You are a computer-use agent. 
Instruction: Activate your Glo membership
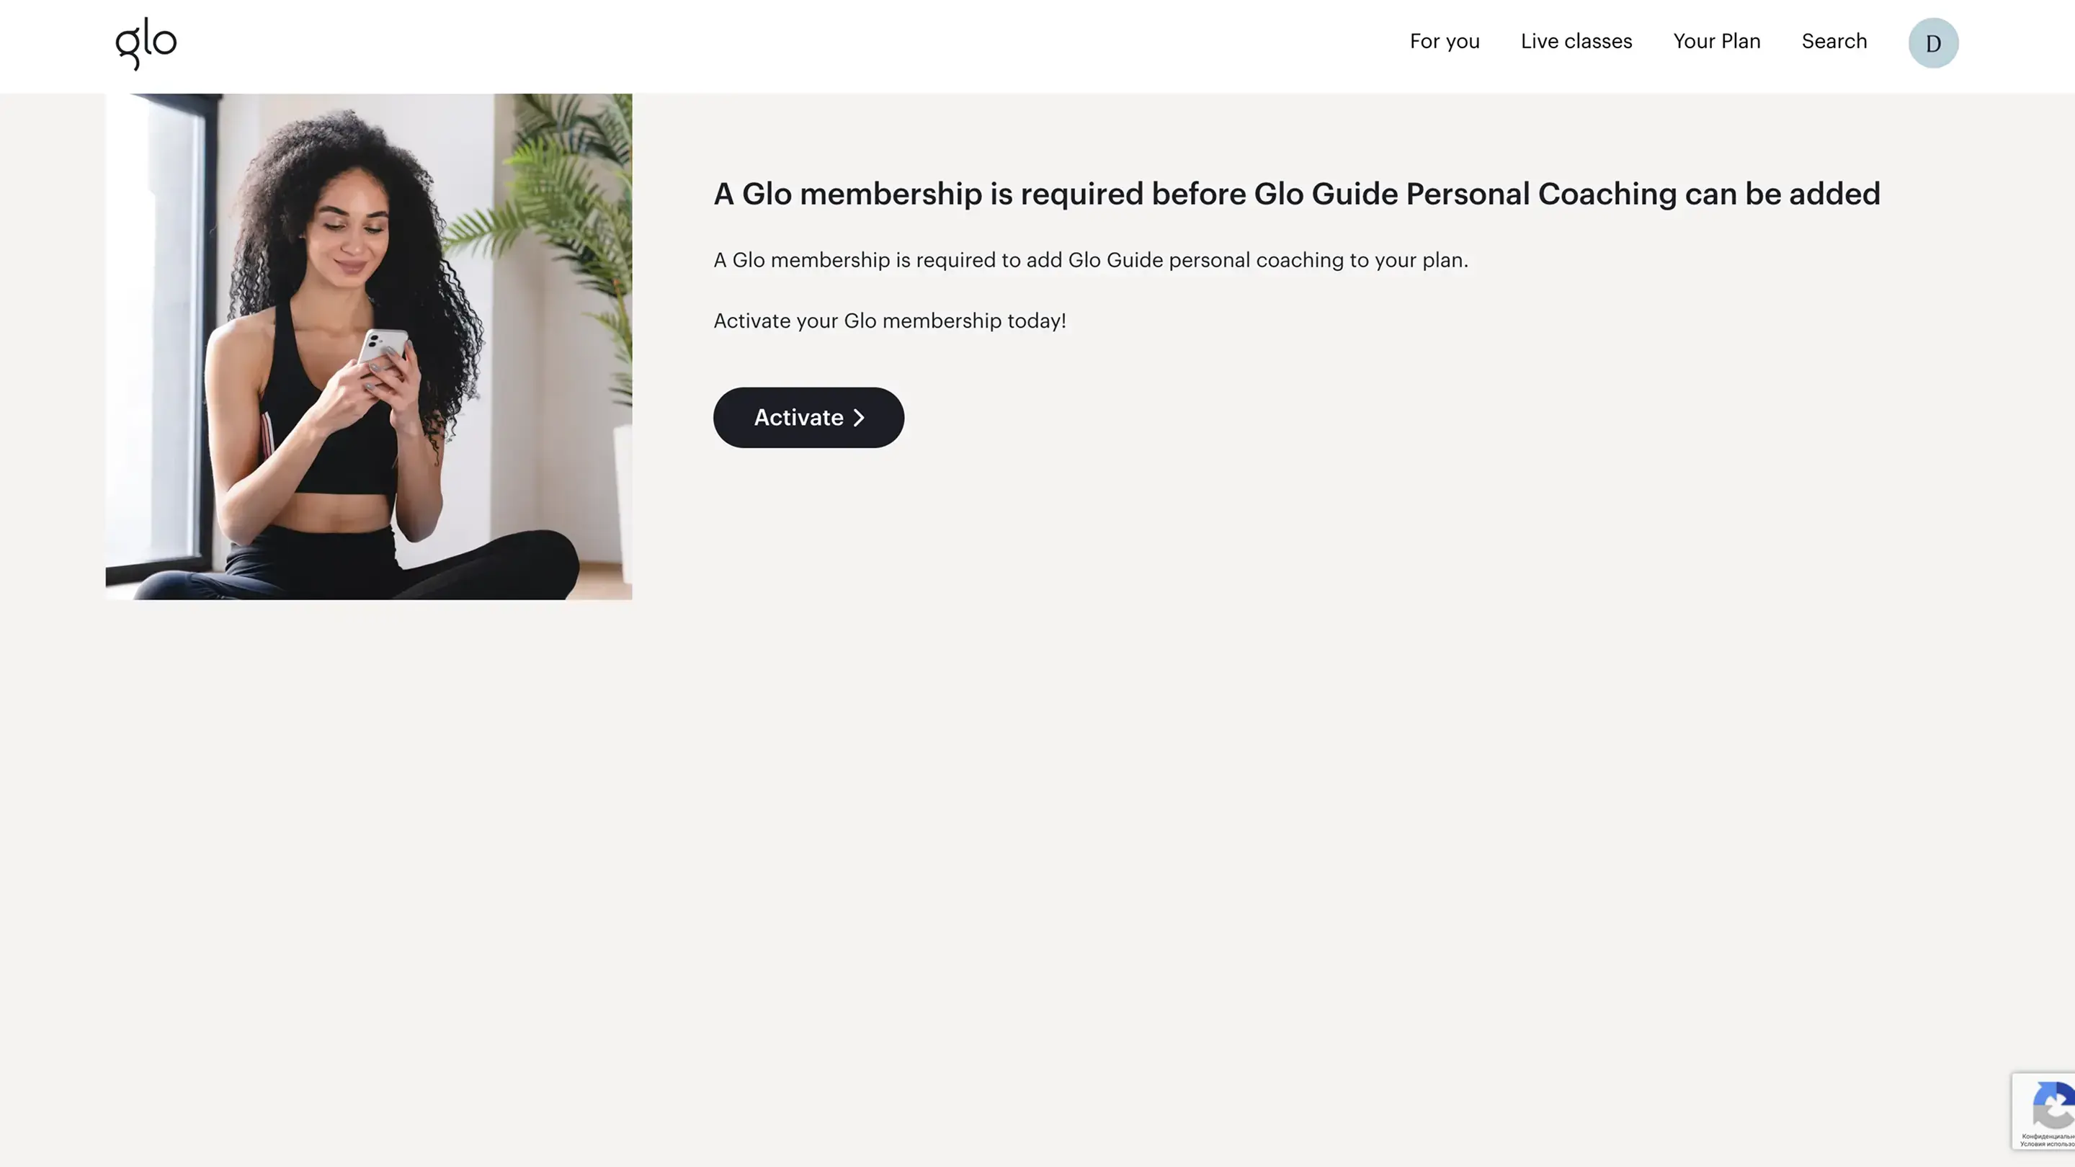808,417
